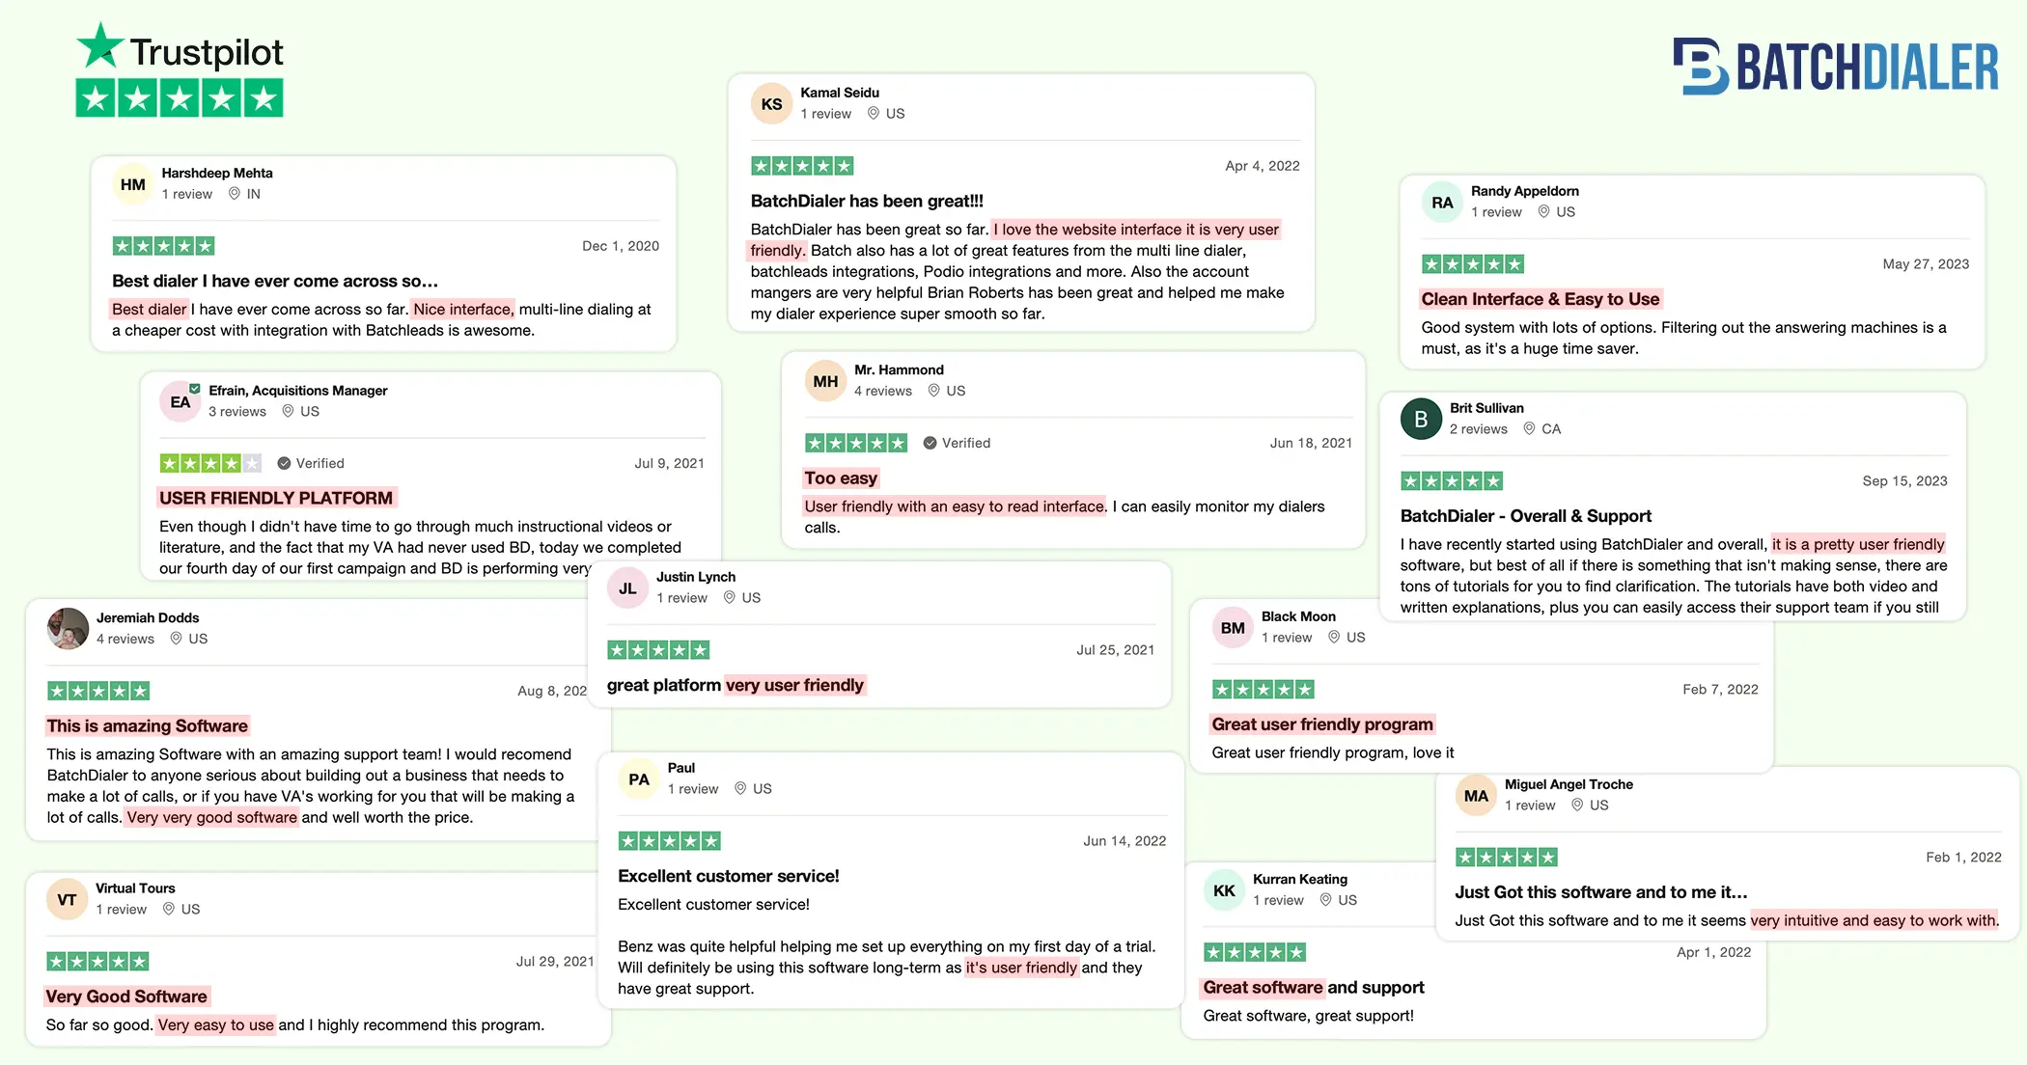The width and height of the screenshot is (2027, 1065).
Task: Open the 'BatchDialer has been great!!!' review title
Action: (867, 201)
